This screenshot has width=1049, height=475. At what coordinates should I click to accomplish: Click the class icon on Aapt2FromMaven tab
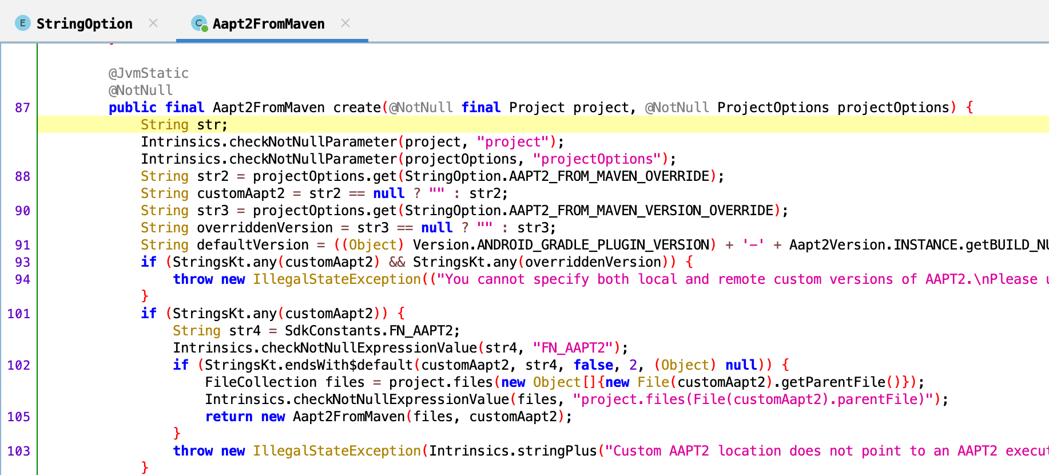[x=199, y=23]
